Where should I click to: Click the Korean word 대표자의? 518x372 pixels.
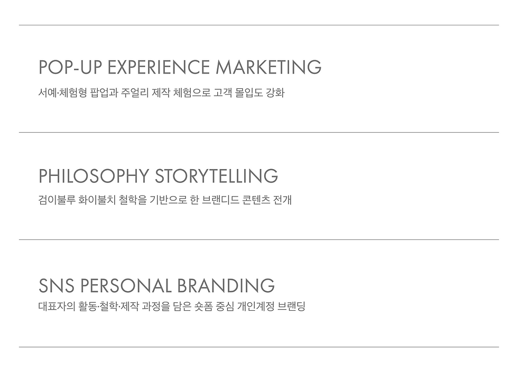[x=57, y=306]
